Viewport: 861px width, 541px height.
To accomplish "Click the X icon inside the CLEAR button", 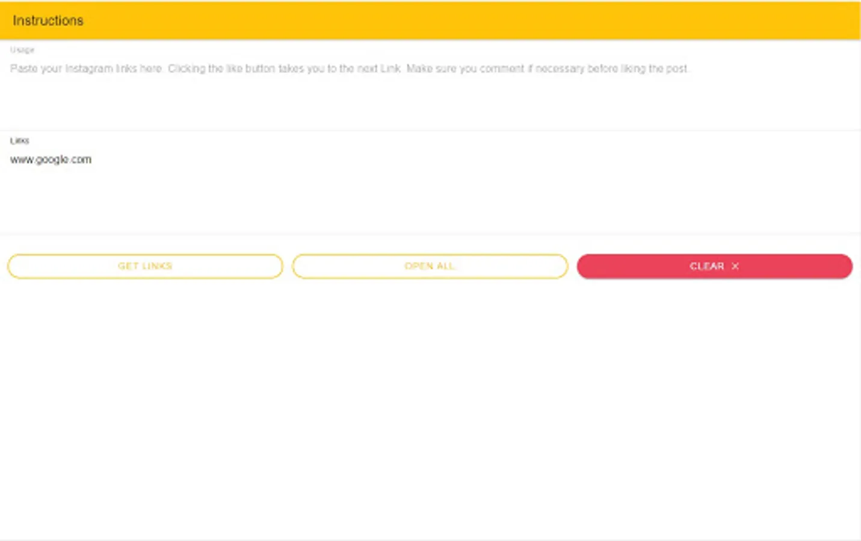I will [x=735, y=266].
